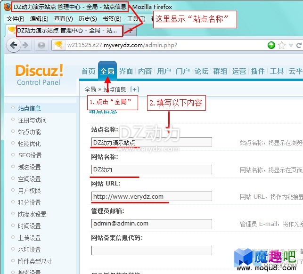Click the greyed stop/reload button beside Forward
Viewport: 303px width, 274px height.
[41, 45]
